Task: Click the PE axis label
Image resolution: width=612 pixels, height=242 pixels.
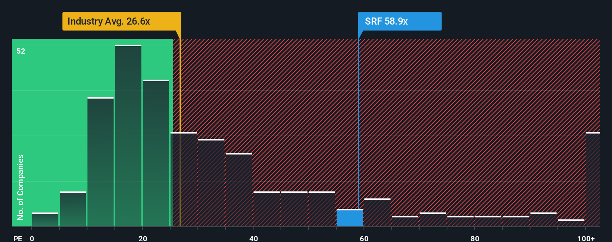Action: point(18,238)
